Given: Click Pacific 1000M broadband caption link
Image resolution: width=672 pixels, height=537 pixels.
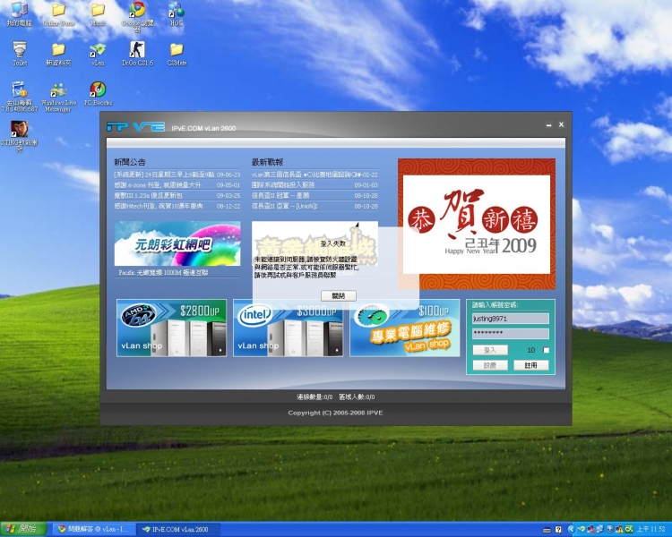Looking at the screenshot, I should point(163,272).
